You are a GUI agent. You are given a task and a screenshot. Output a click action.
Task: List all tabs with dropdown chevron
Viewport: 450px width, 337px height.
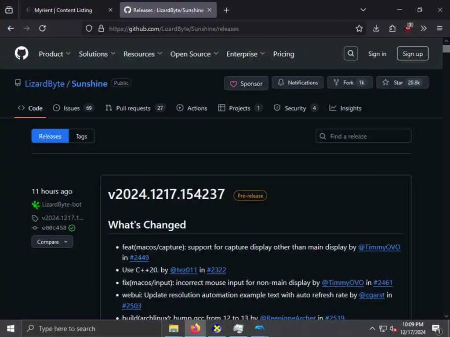coord(363,10)
